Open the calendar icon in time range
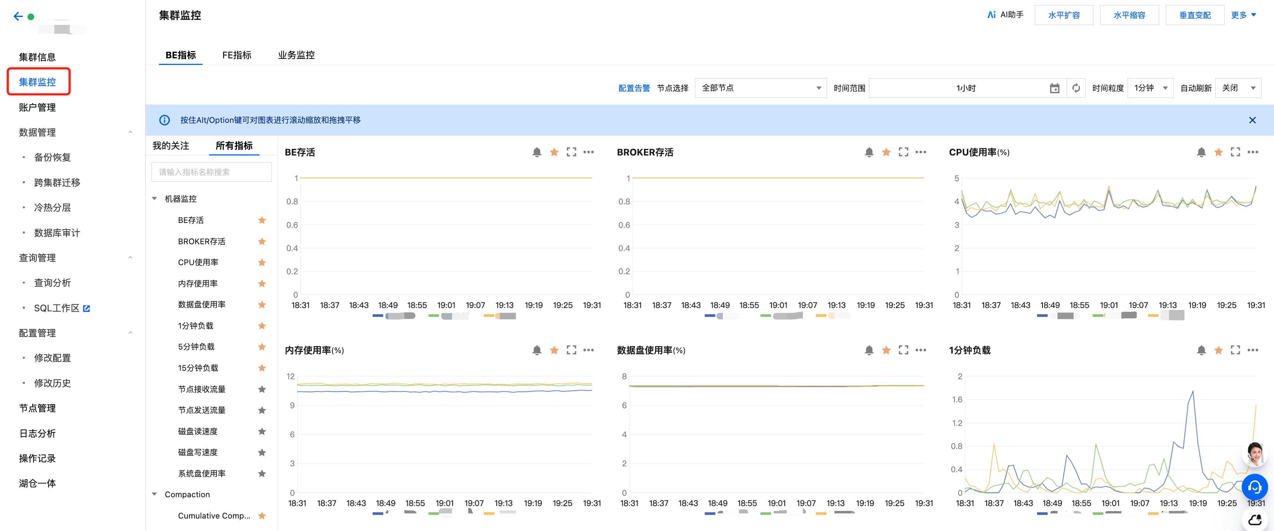Viewport: 1274px width, 531px height. click(1055, 88)
